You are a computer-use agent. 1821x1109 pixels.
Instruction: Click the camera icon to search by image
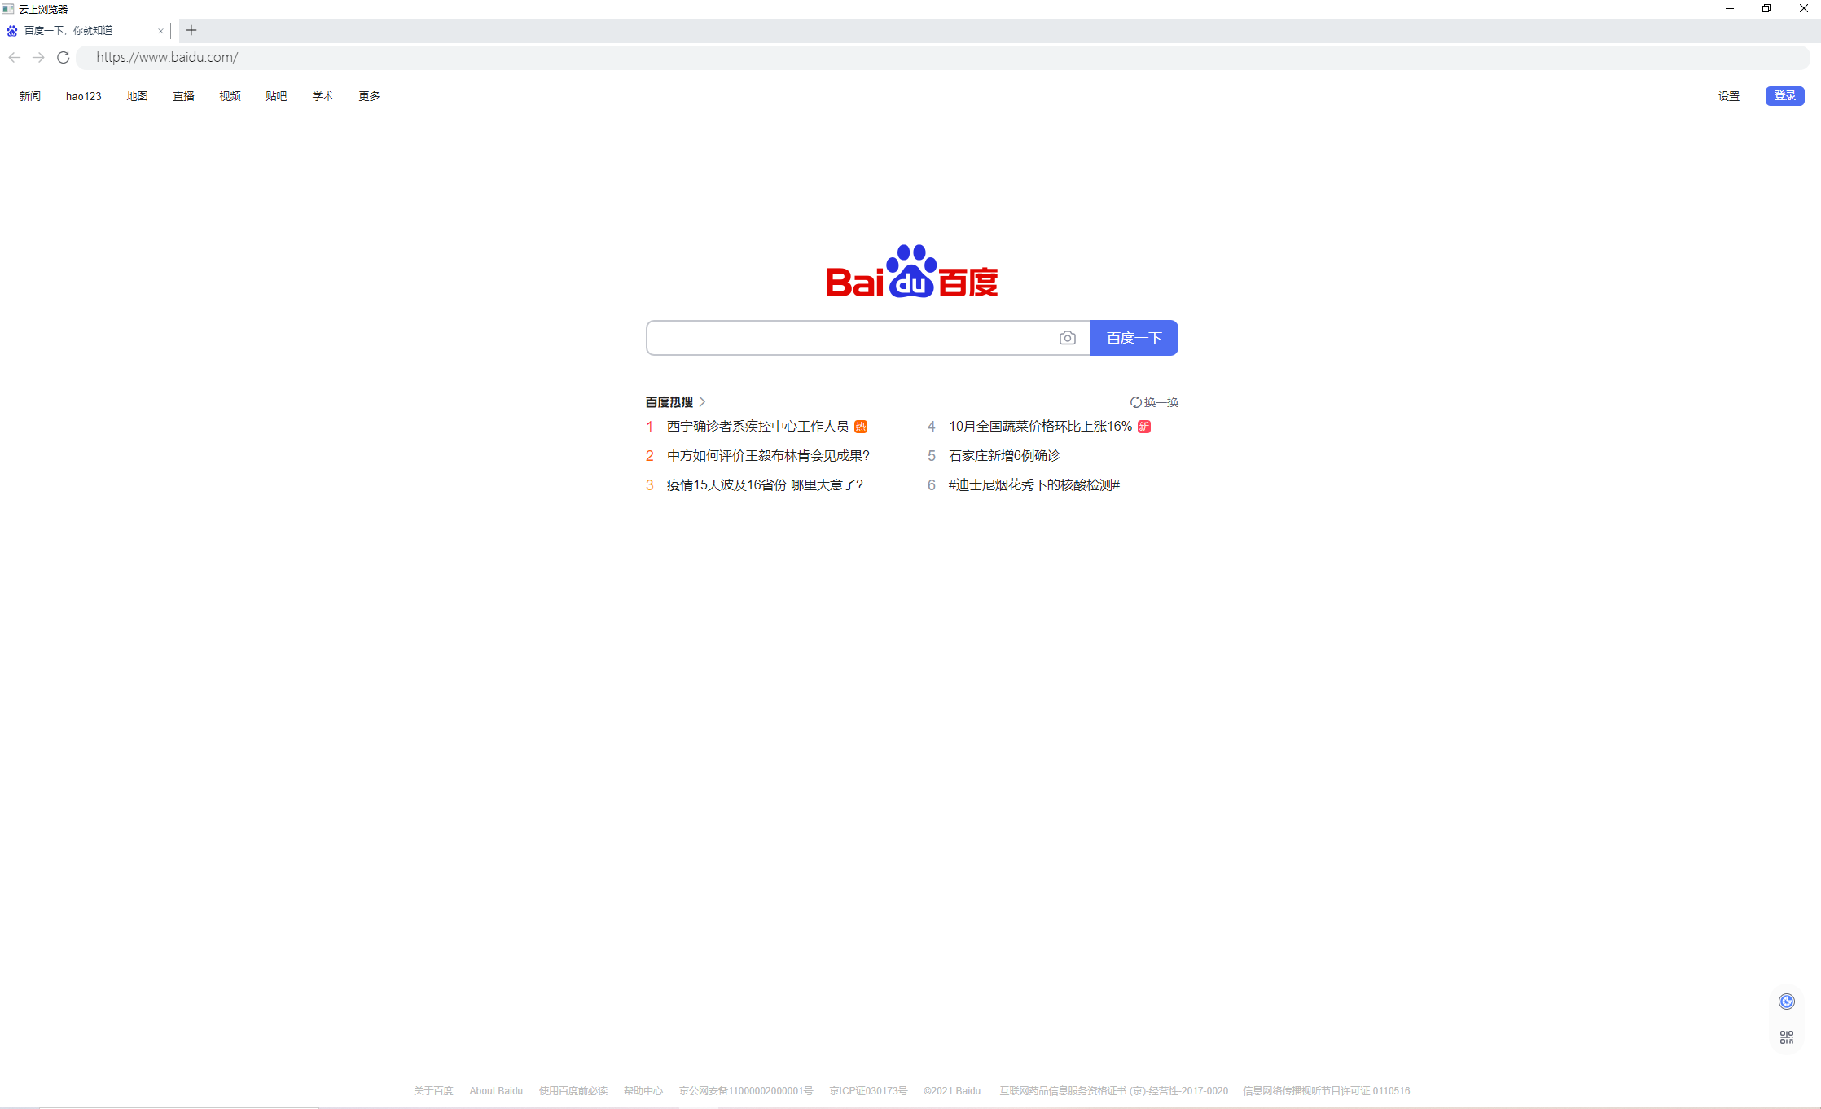pos(1068,337)
